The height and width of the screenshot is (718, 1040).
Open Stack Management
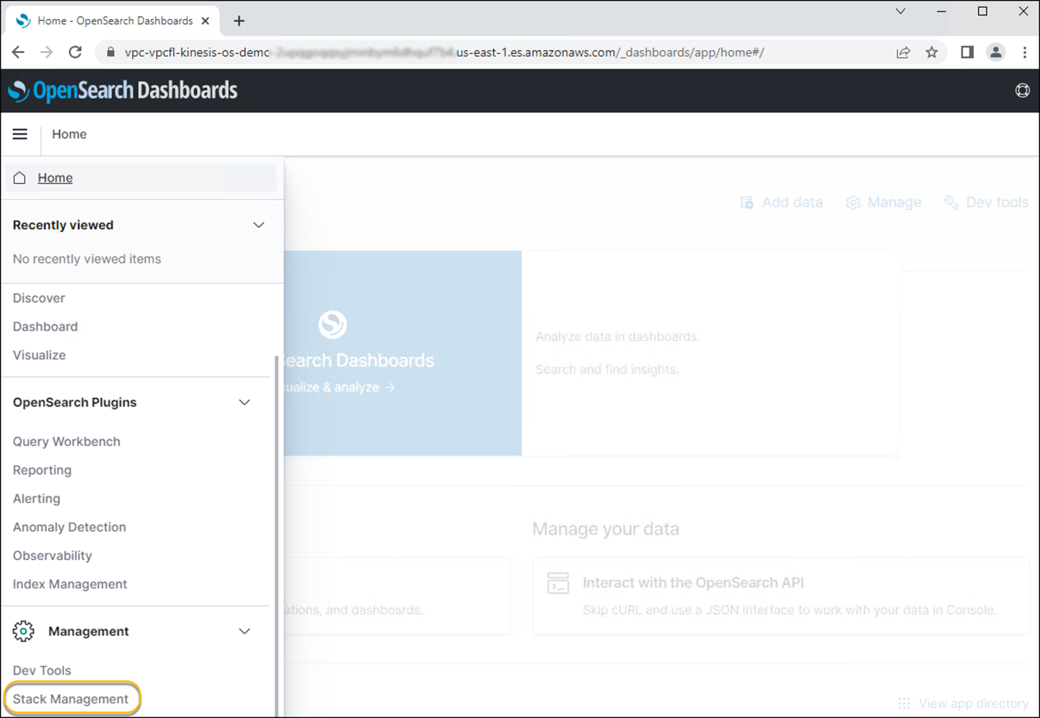[71, 699]
